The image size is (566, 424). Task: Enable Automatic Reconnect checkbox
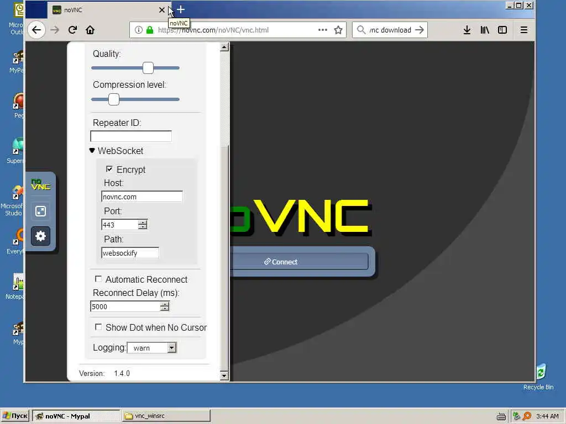click(98, 279)
